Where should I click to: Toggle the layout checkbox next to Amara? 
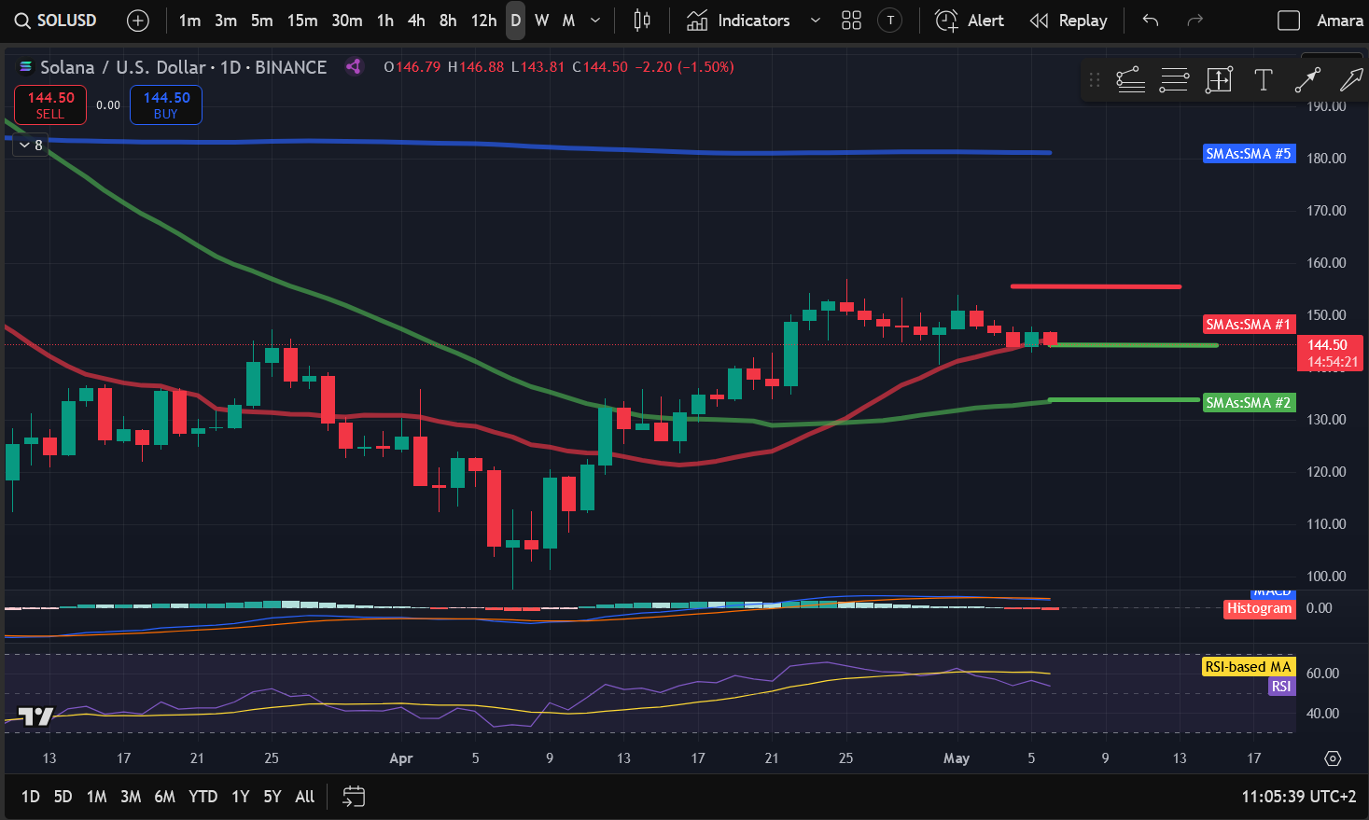click(x=1289, y=21)
